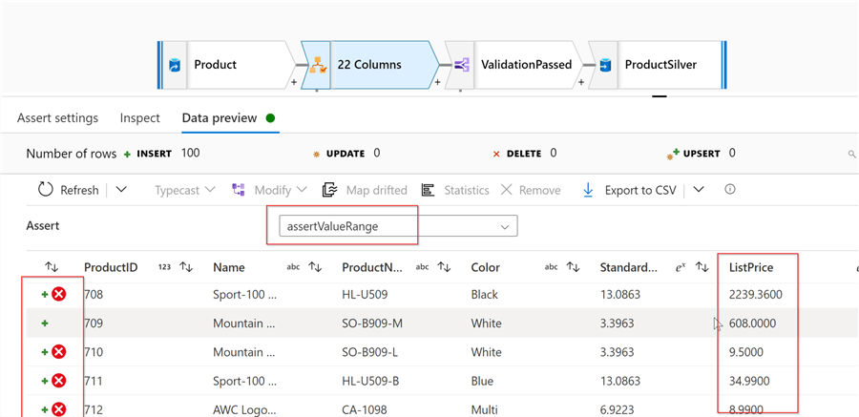
Task: Click the Export to CSV download icon
Action: (588, 190)
